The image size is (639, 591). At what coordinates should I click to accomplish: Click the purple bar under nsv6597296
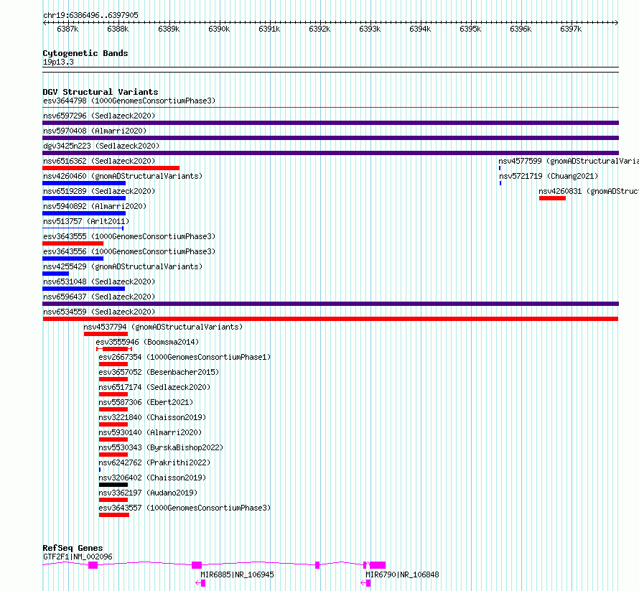330,123
